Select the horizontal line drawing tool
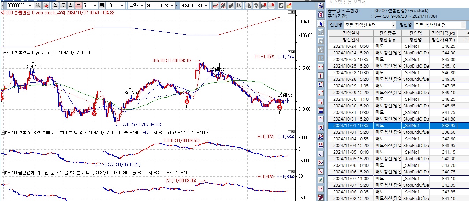 coord(321,67)
